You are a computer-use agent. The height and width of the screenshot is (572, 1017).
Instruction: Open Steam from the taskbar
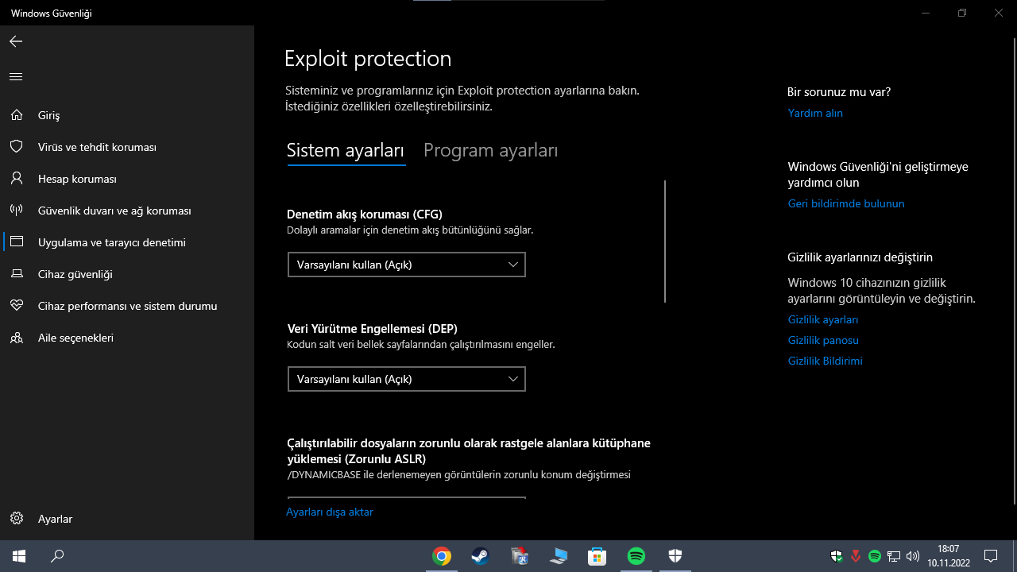click(x=480, y=556)
